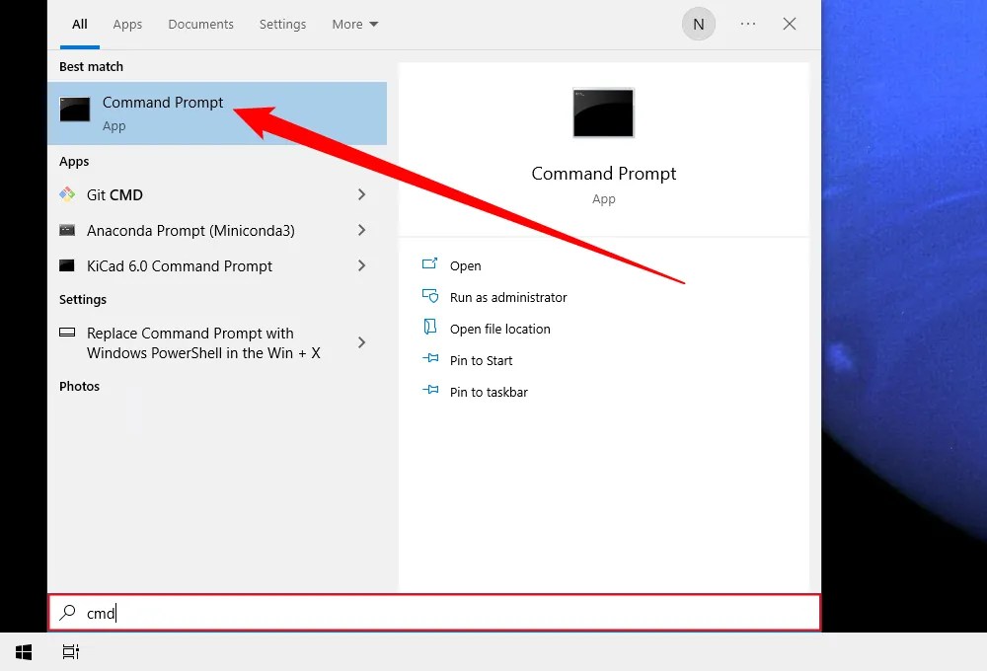
Task: Click the large Command Prompt preview icon
Action: (x=603, y=112)
